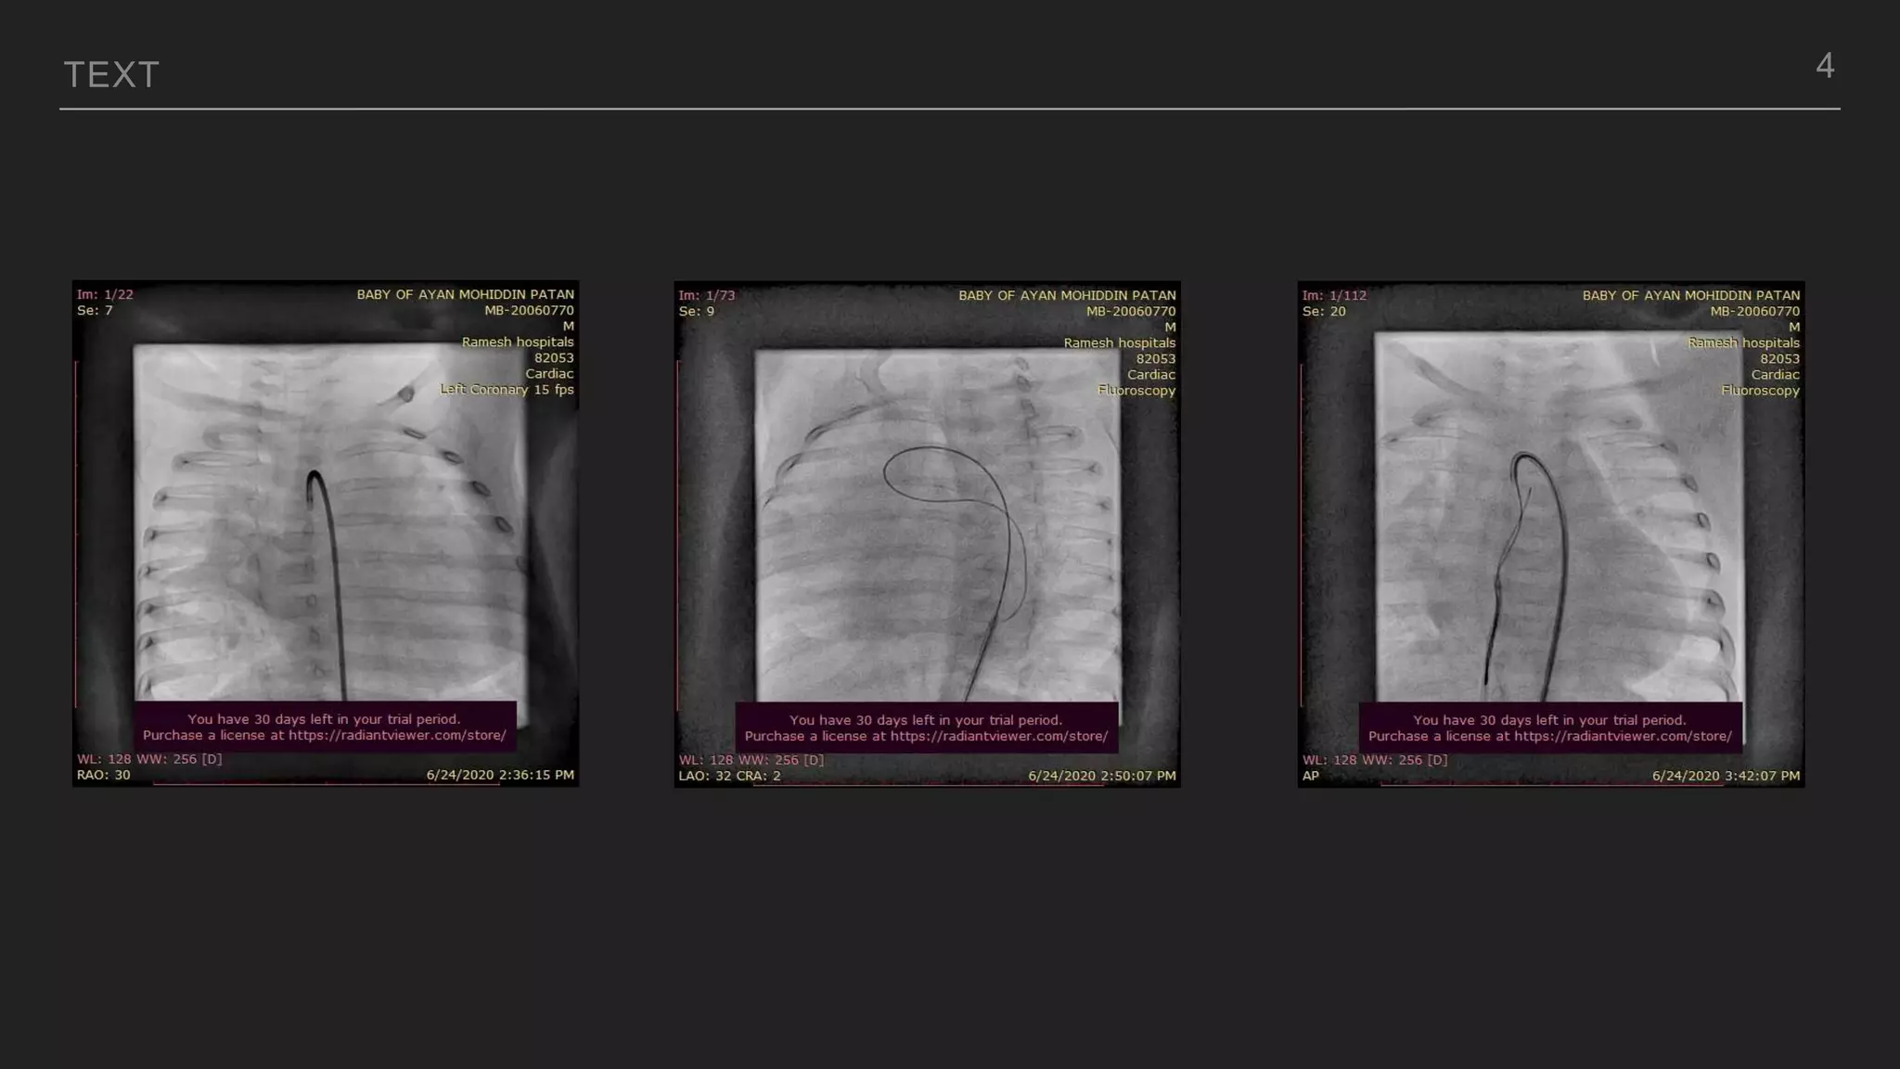This screenshot has height=1069, width=1900.
Task: Click 'LAO: 32 CRA: 2' label
Action: (x=729, y=775)
